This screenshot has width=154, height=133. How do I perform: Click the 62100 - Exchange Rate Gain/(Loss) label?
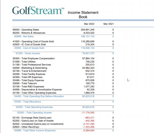coord(32,118)
